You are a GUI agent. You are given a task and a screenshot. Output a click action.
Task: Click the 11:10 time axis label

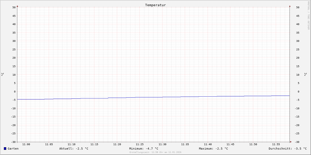coord(72,144)
